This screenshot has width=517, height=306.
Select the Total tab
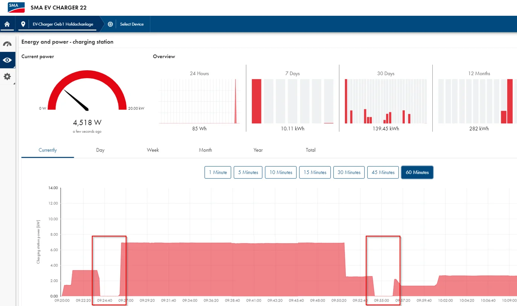(310, 150)
